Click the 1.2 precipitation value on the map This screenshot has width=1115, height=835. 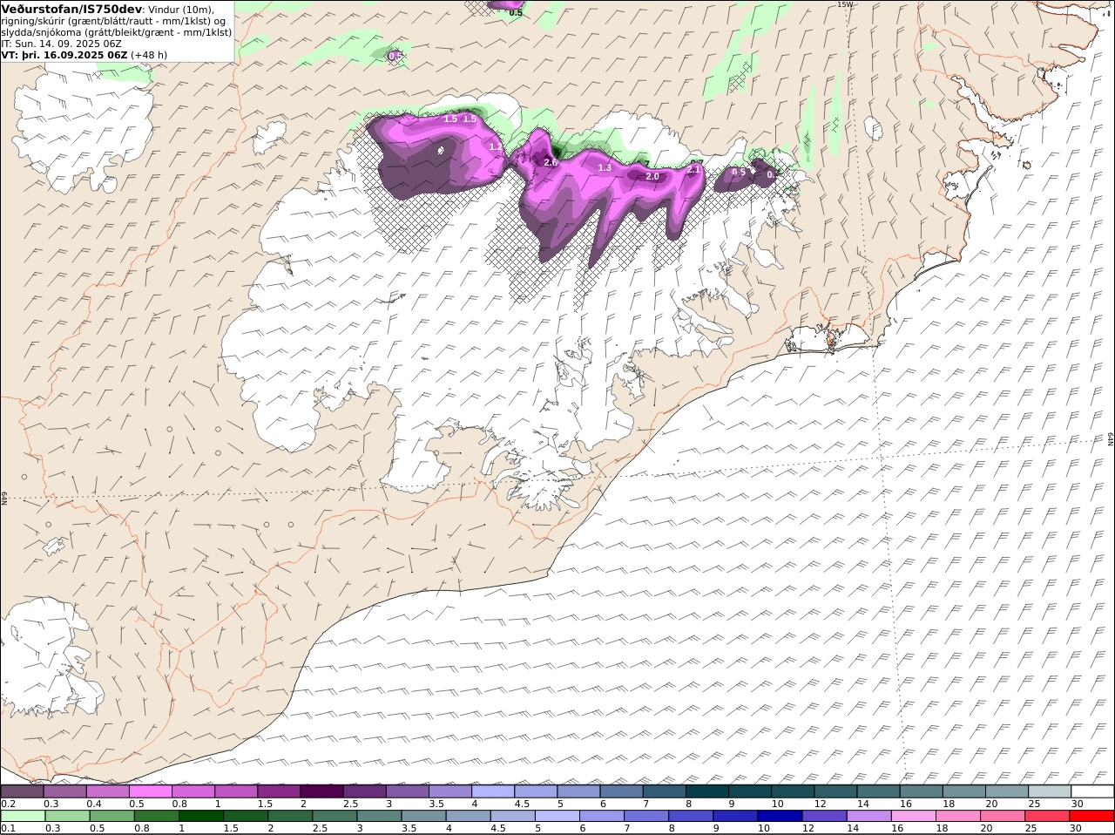tap(496, 146)
